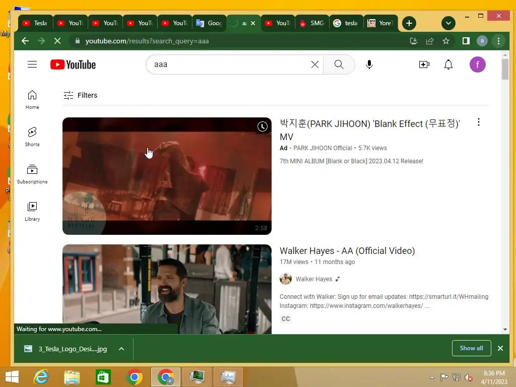Go back with the browser back arrow
Screen dimensions: 516x387
[x=25, y=41]
